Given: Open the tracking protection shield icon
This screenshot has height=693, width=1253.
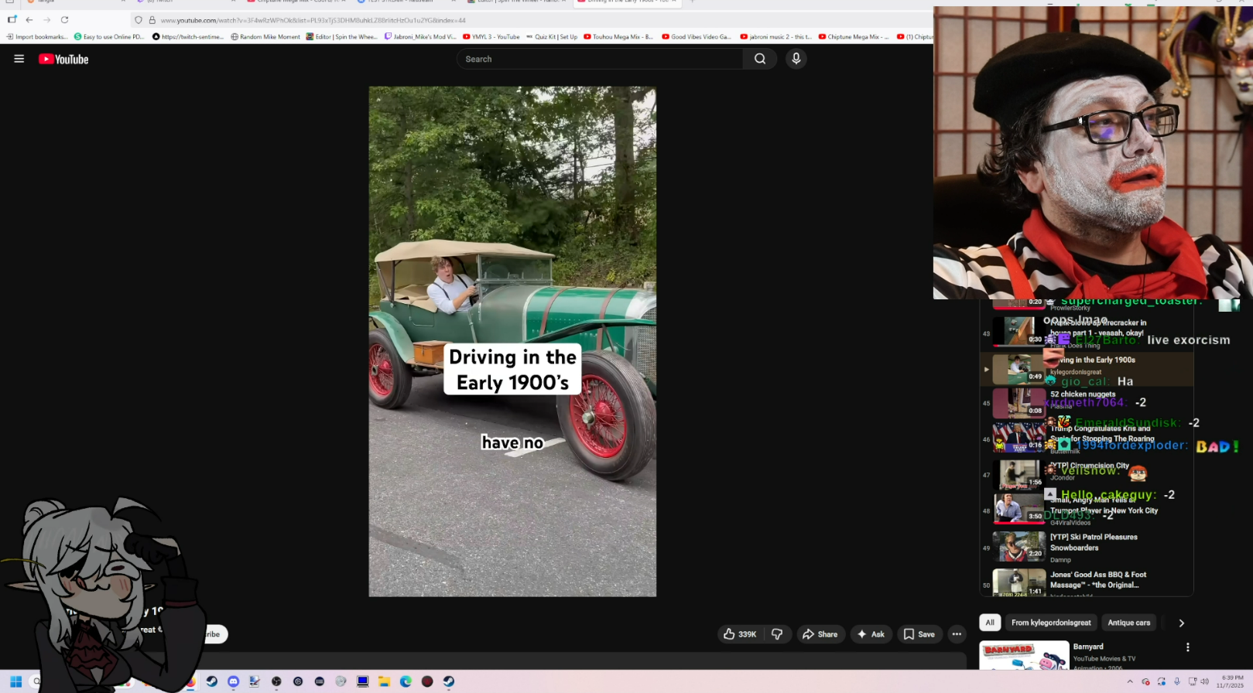Looking at the screenshot, I should click(139, 20).
